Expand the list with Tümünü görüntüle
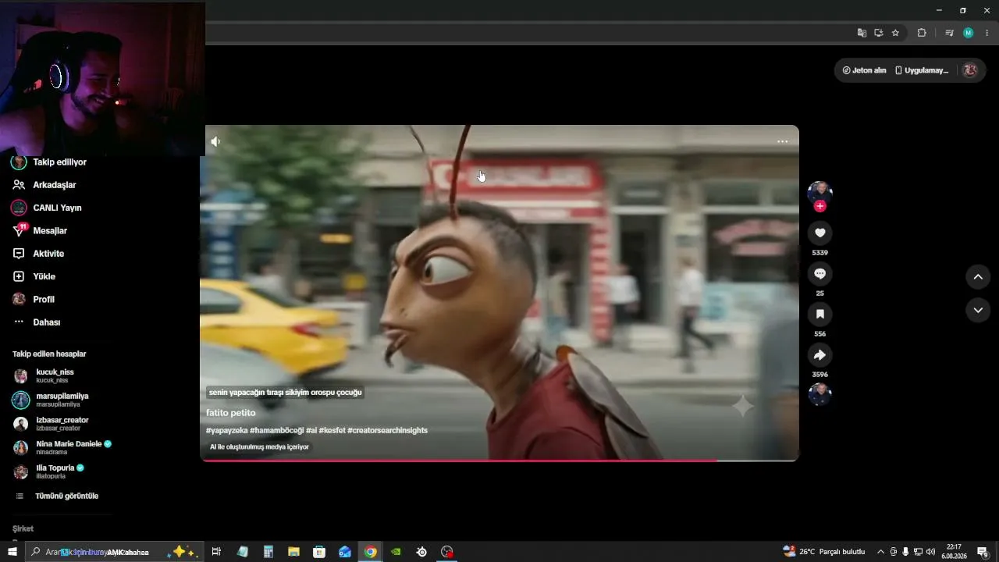This screenshot has width=999, height=562. [58, 496]
